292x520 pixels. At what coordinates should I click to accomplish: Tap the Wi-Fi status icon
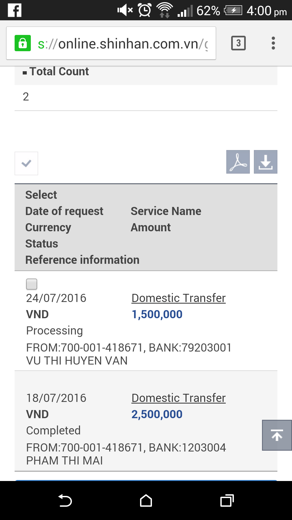click(165, 10)
